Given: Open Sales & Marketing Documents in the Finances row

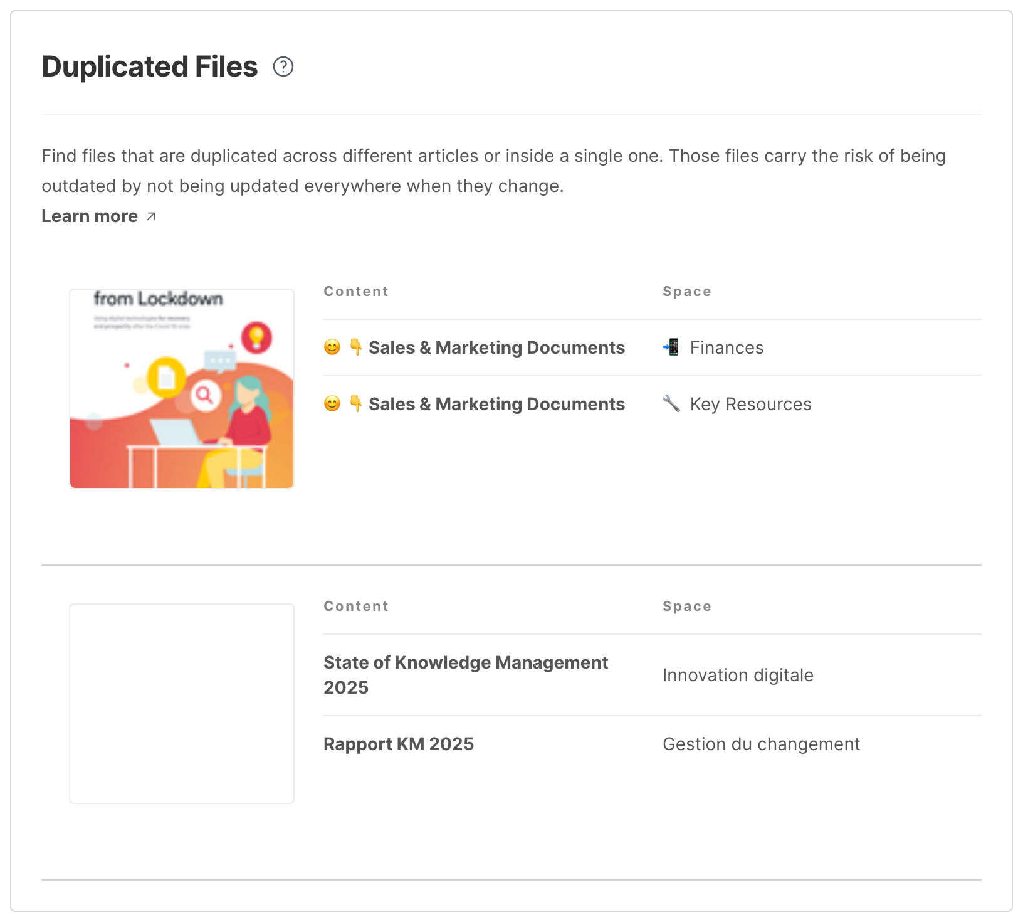Looking at the screenshot, I should (x=496, y=347).
